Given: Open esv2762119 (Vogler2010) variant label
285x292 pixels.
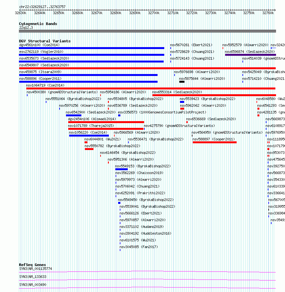Looking at the screenshot, I should [x=41, y=52].
